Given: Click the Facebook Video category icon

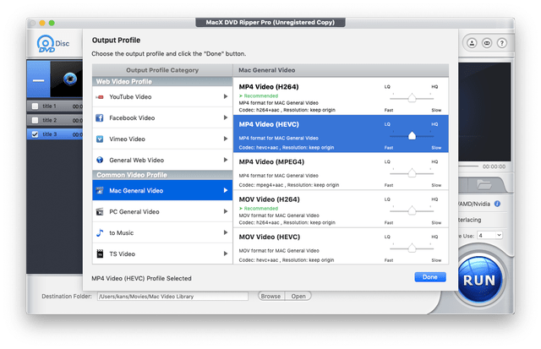Looking at the screenshot, I should click(x=100, y=118).
